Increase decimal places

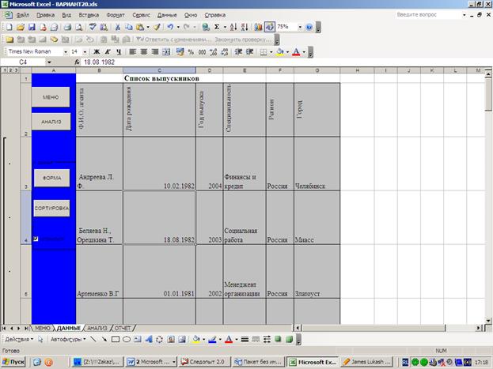coord(213,52)
